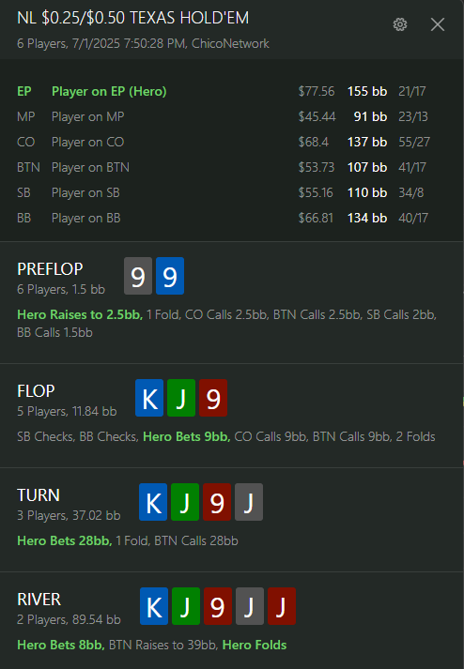Click the Hero Folds river action
The image size is (464, 669).
coord(255,646)
